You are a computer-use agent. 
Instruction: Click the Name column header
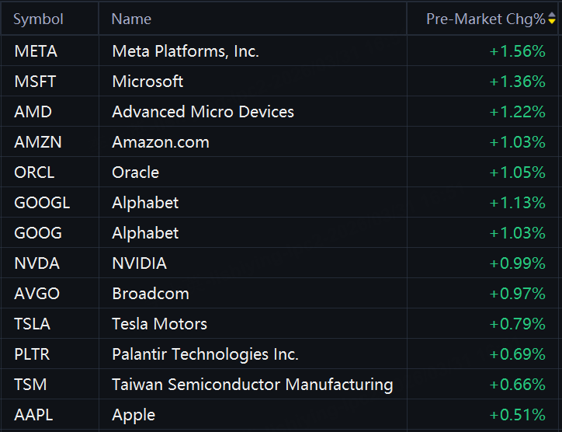131,19
